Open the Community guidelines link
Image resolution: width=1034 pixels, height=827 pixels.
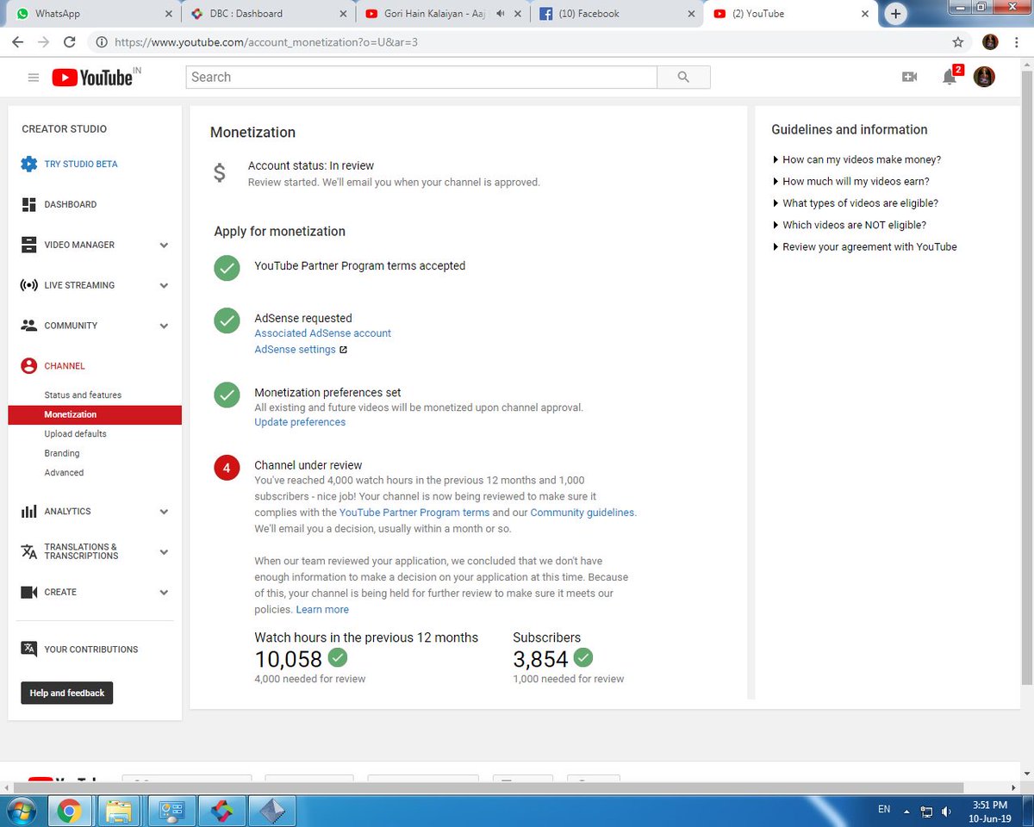[582, 513]
